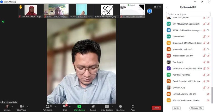Select participant STAI UBK Muhammad Alhalim
The height and width of the screenshot is (112, 213).
click(188, 100)
